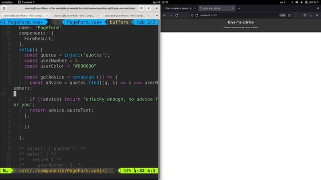This screenshot has height=180, width=321.
Task: Save page to Pocket icon
Action: [305, 15]
